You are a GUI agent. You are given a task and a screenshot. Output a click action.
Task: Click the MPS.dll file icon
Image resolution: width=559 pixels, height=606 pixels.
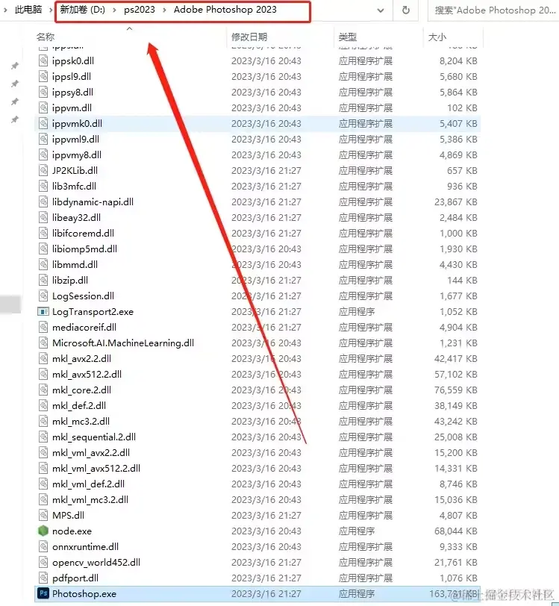pyautogui.click(x=43, y=515)
